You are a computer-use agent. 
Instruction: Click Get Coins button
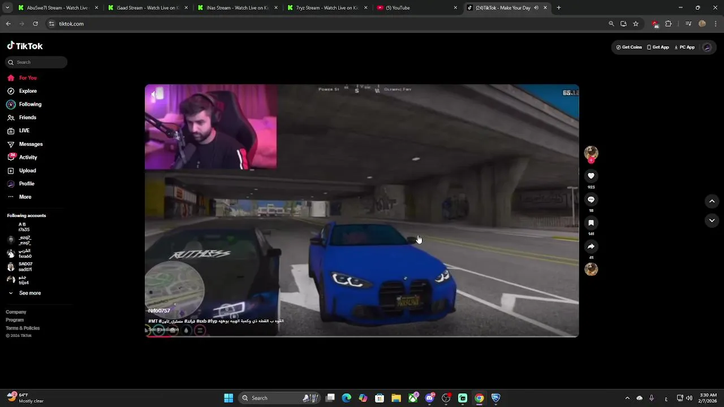click(x=629, y=47)
